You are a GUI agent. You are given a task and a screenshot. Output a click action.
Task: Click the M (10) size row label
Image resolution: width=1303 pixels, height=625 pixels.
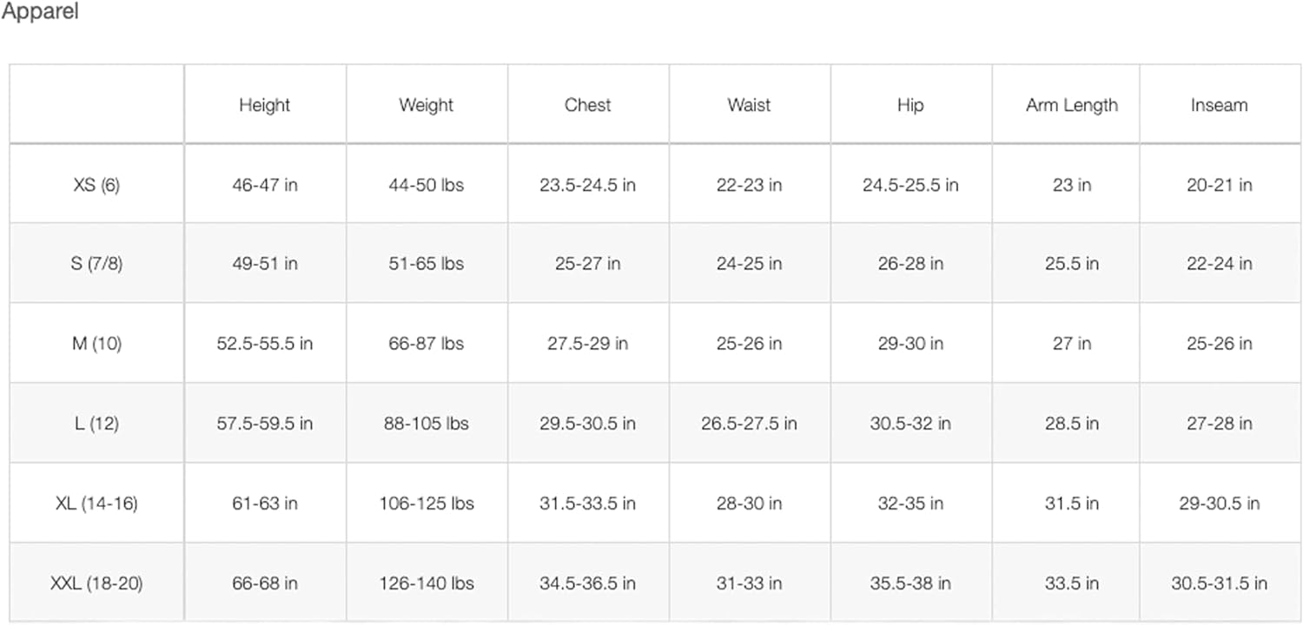(96, 344)
